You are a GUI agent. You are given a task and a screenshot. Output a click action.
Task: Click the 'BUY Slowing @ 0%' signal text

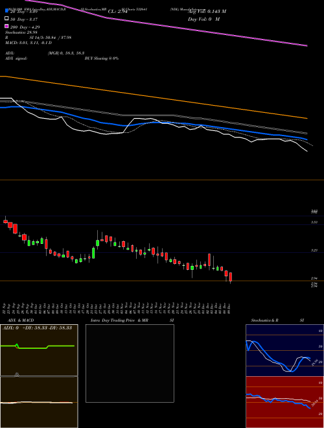coord(102,58)
